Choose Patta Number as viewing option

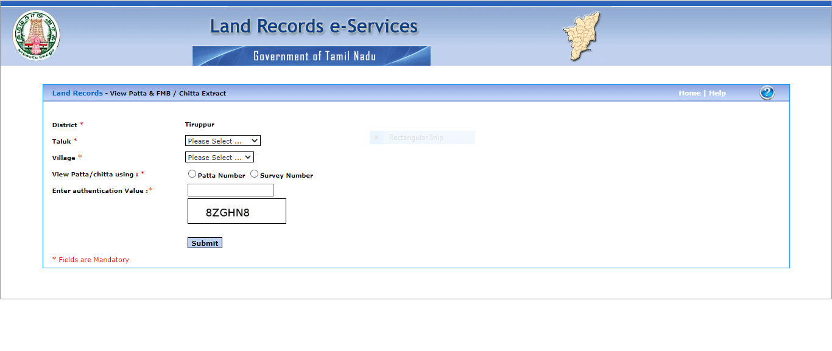pyautogui.click(x=192, y=173)
